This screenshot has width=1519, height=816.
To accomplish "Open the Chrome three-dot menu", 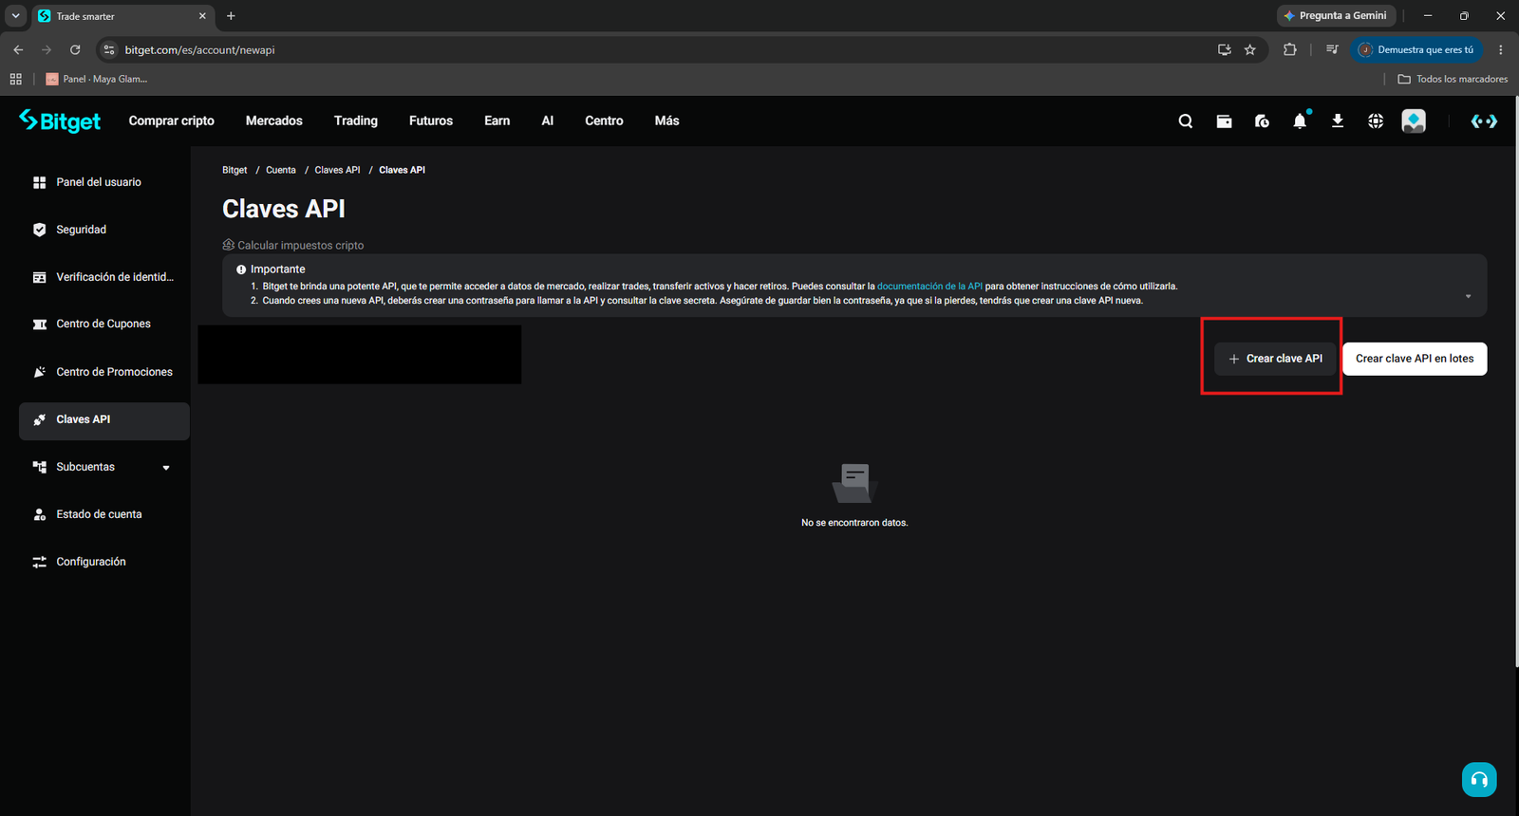I will 1501,50.
